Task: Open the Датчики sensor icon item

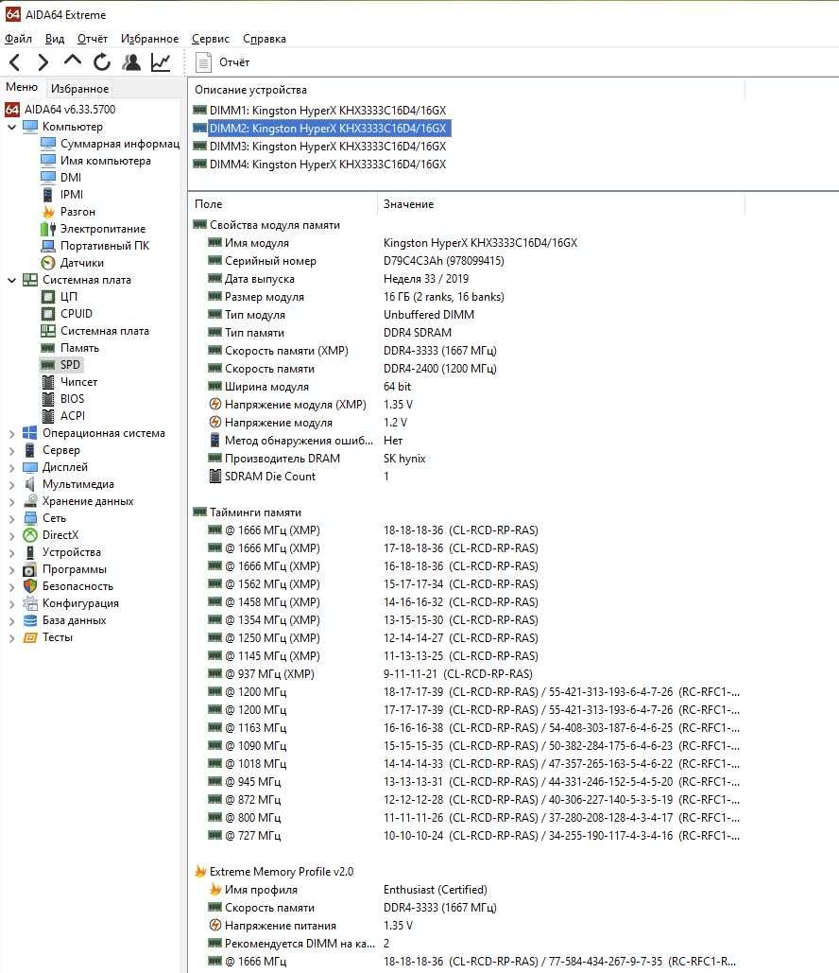Action: tap(48, 263)
